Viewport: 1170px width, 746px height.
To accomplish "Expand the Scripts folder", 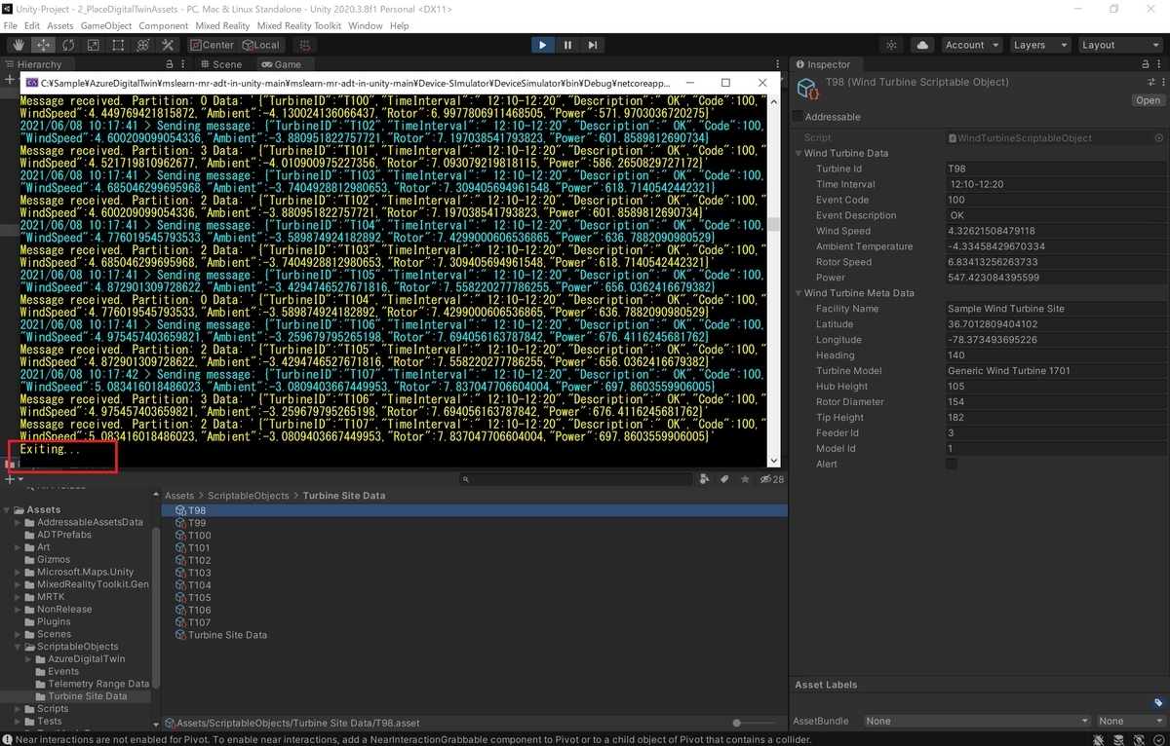I will click(x=19, y=709).
